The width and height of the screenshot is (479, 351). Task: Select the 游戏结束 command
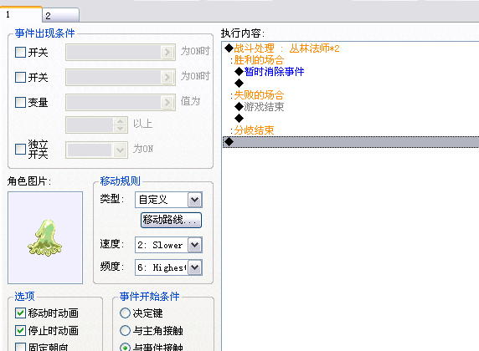[x=264, y=107]
